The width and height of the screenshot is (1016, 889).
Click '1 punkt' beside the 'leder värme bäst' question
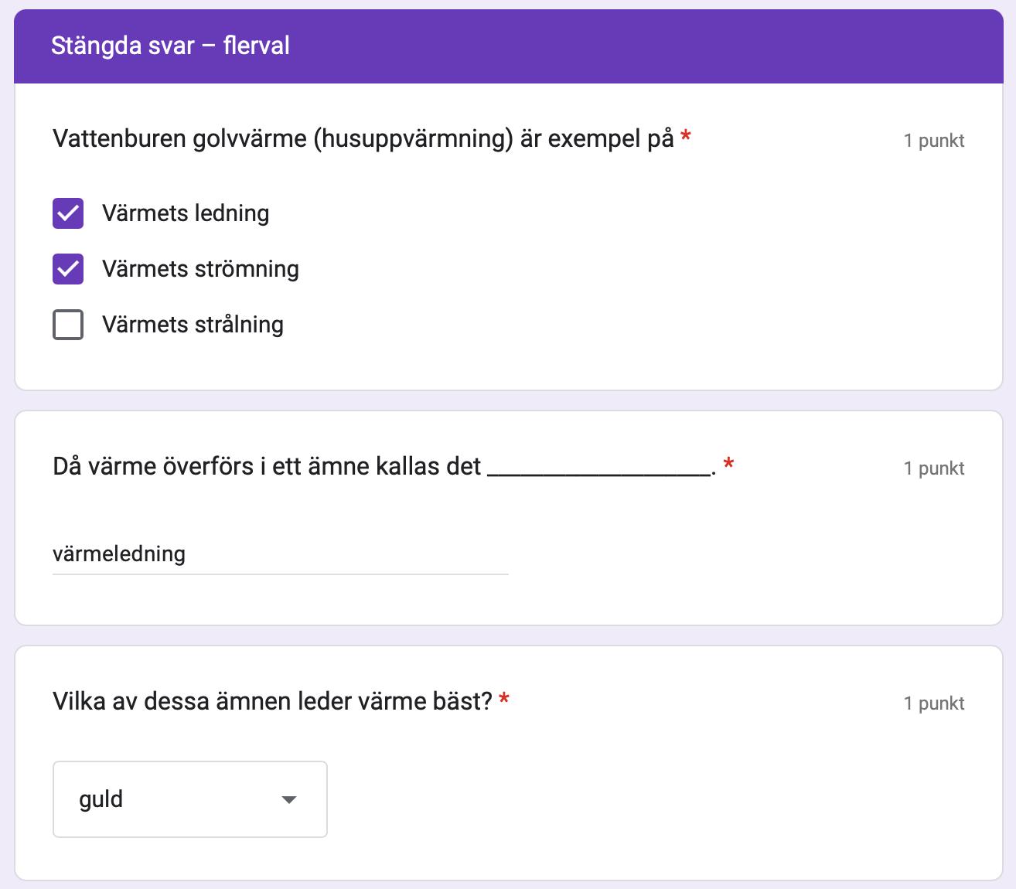click(x=933, y=703)
